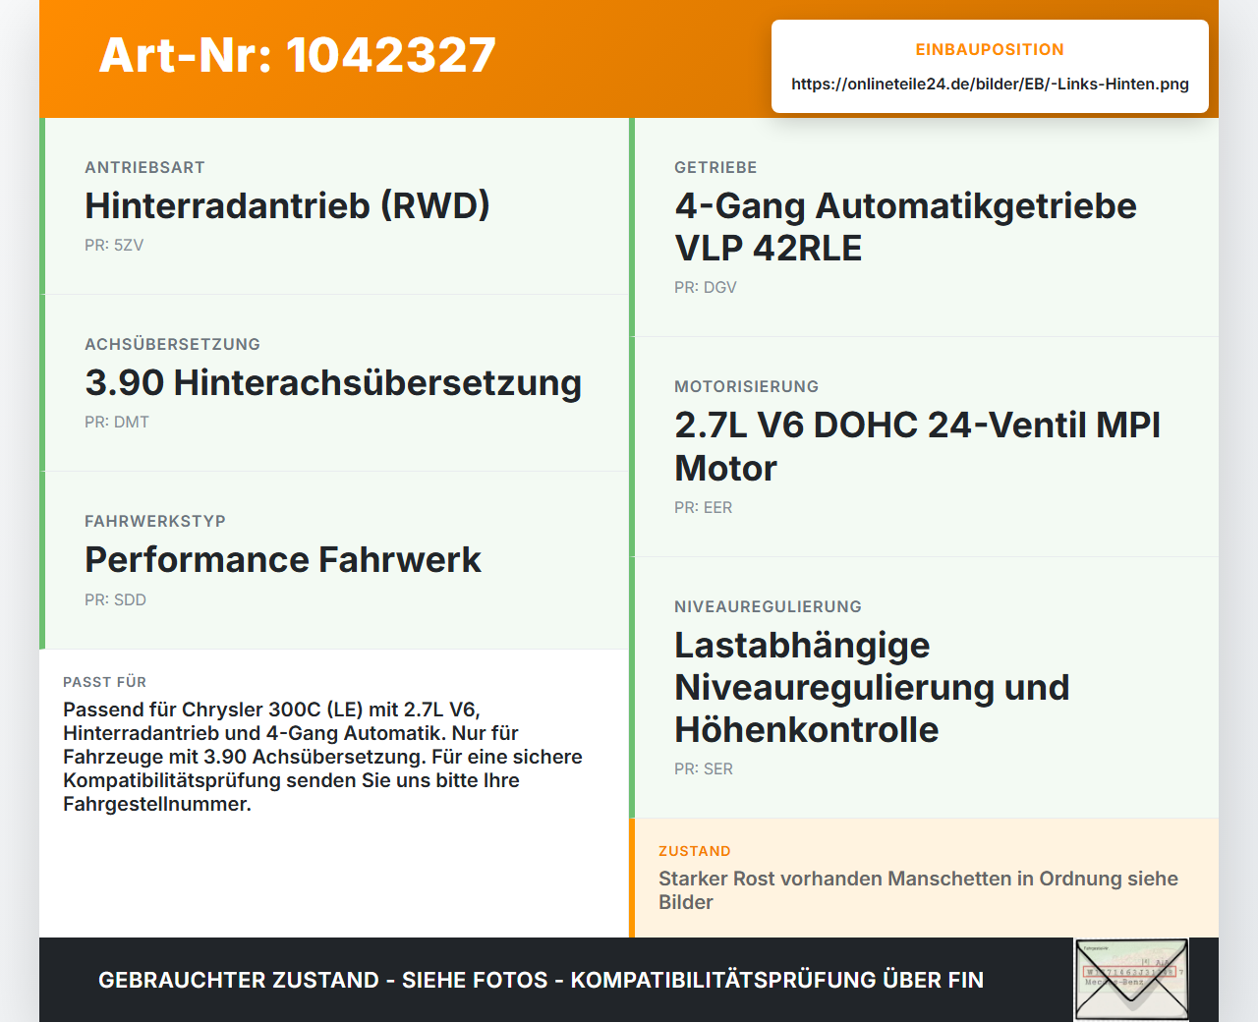This screenshot has width=1258, height=1023.
Task: Select the Art-Nr: 1042327 heading
Action: coord(298,55)
